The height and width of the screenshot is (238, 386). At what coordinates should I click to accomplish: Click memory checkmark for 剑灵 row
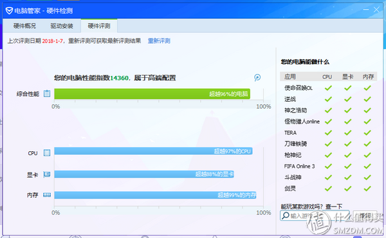pyautogui.click(x=367, y=188)
